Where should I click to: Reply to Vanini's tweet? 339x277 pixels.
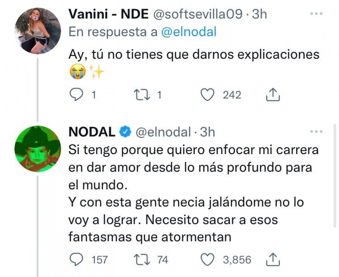[77, 95]
